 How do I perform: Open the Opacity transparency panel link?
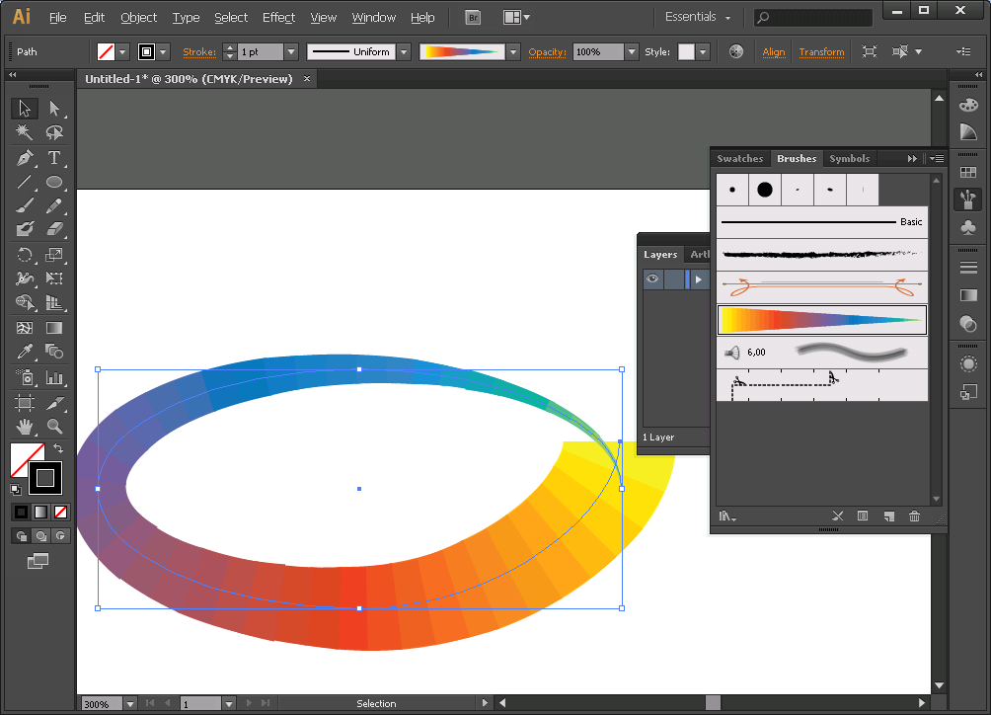[x=548, y=51]
